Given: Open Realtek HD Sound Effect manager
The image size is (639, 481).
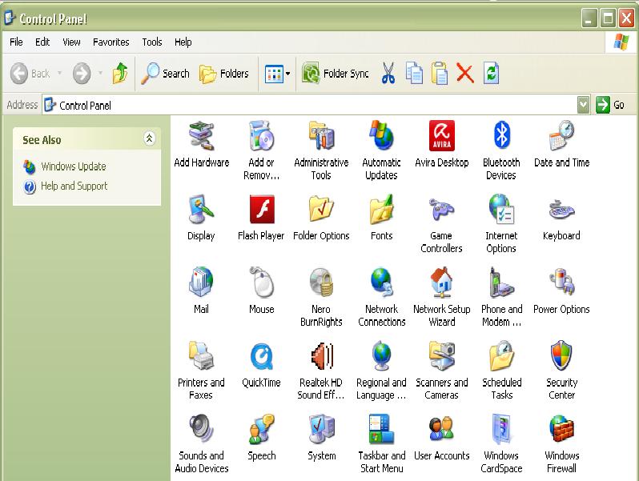Looking at the screenshot, I should tap(321, 371).
